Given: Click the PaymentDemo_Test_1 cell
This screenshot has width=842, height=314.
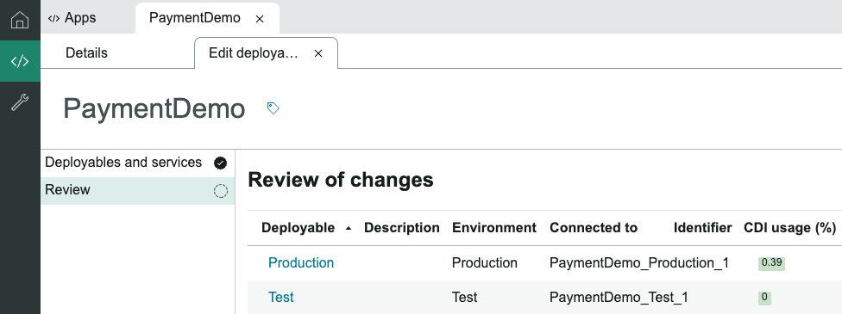Looking at the screenshot, I should 619,297.
